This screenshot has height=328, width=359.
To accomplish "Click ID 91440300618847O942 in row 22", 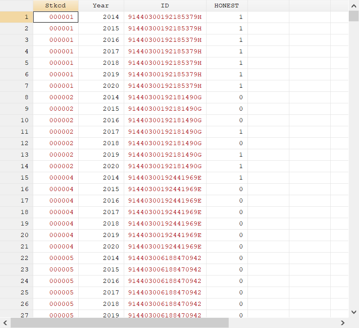I will pos(165,258).
